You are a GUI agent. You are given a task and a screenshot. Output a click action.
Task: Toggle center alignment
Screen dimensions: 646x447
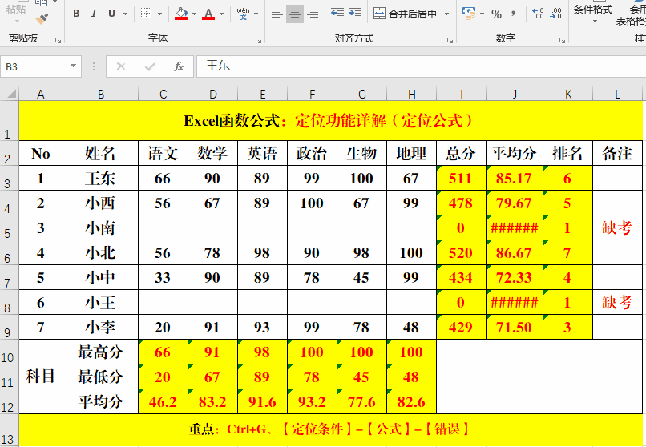294,14
